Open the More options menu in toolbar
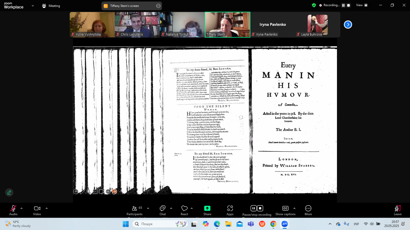Viewport: 410px width, 230px height. [308, 211]
